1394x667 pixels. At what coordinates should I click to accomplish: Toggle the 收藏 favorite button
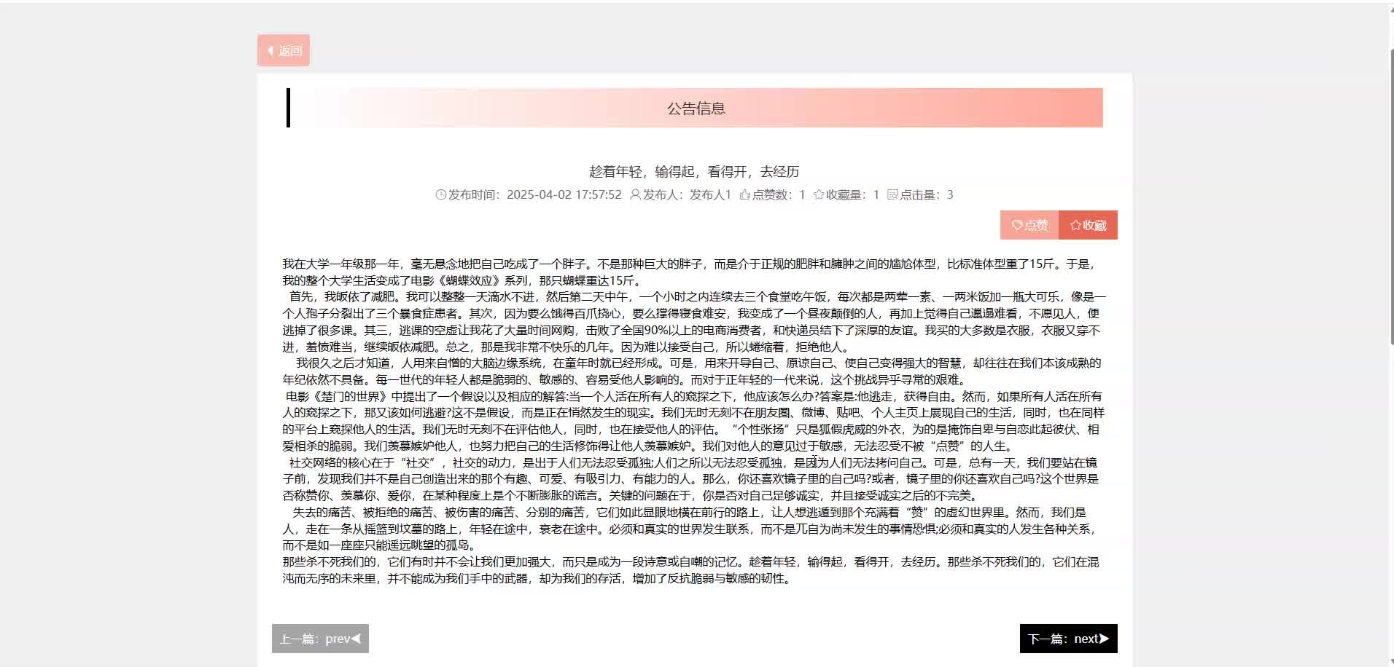click(1089, 225)
